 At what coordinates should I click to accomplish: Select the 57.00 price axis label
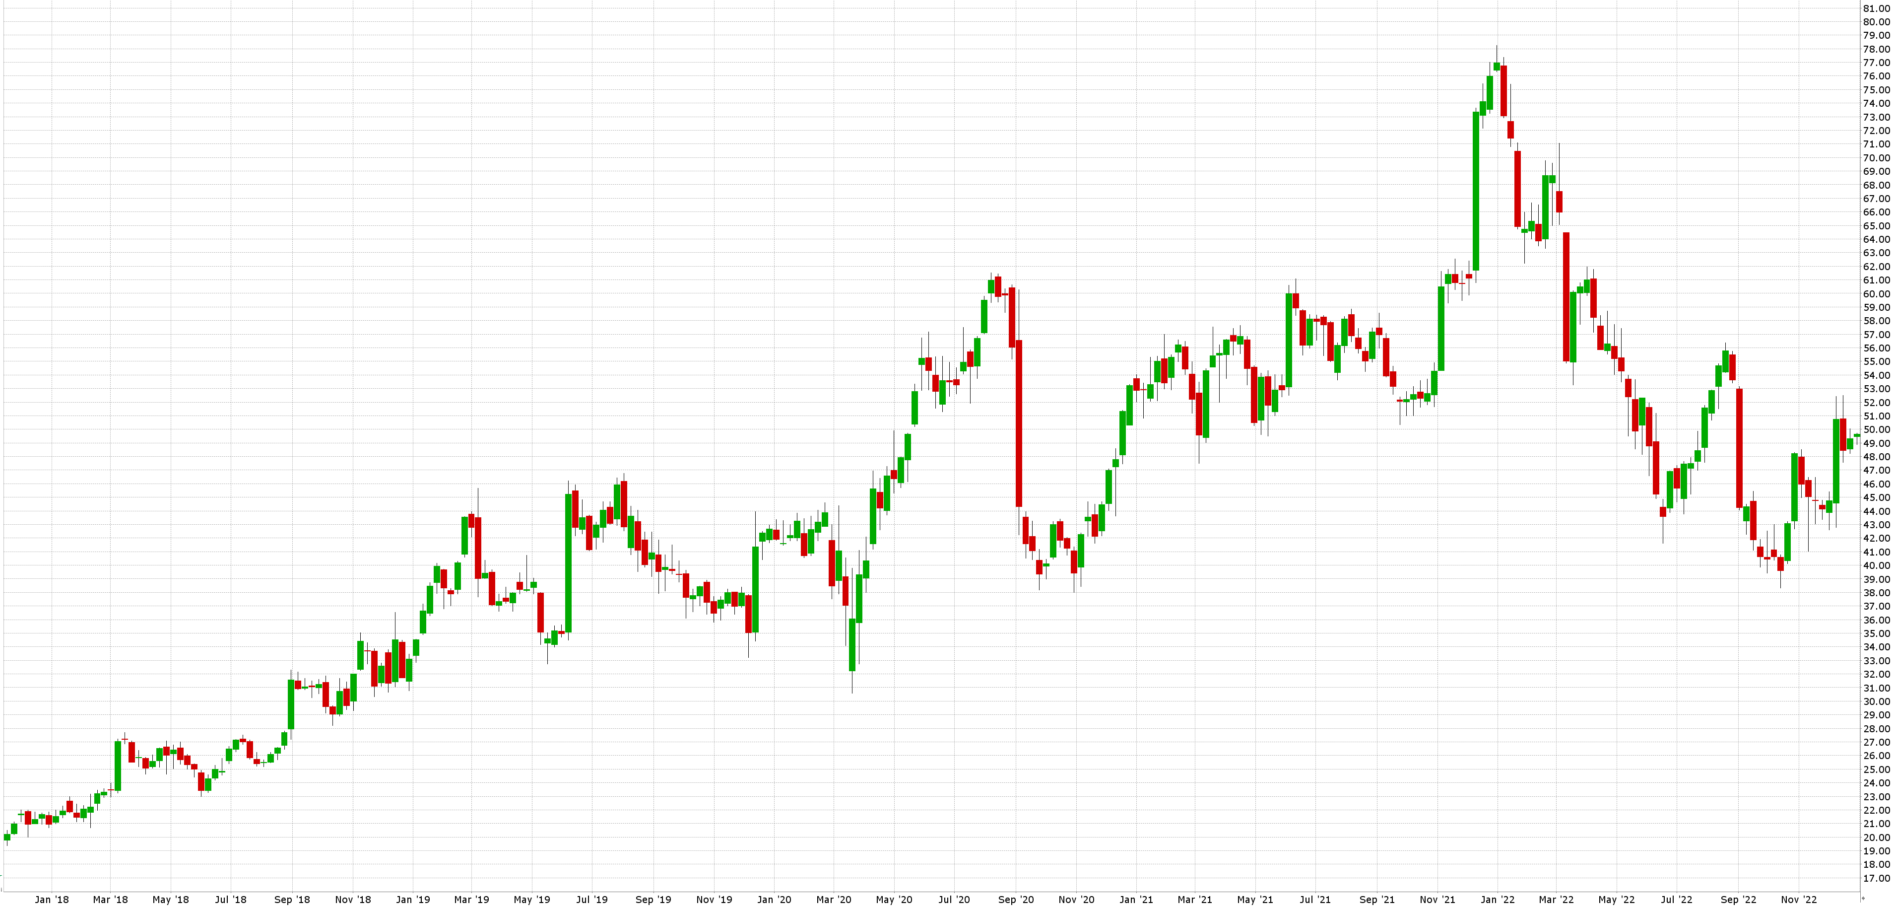point(1876,335)
